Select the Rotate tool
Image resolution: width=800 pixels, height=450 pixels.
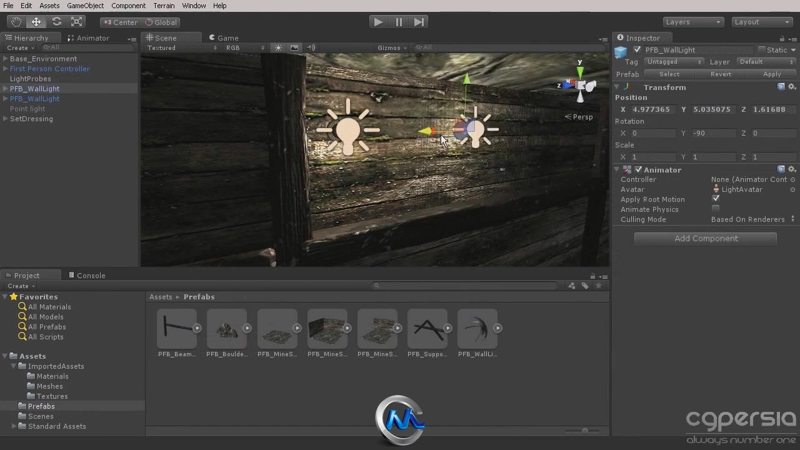pos(56,22)
